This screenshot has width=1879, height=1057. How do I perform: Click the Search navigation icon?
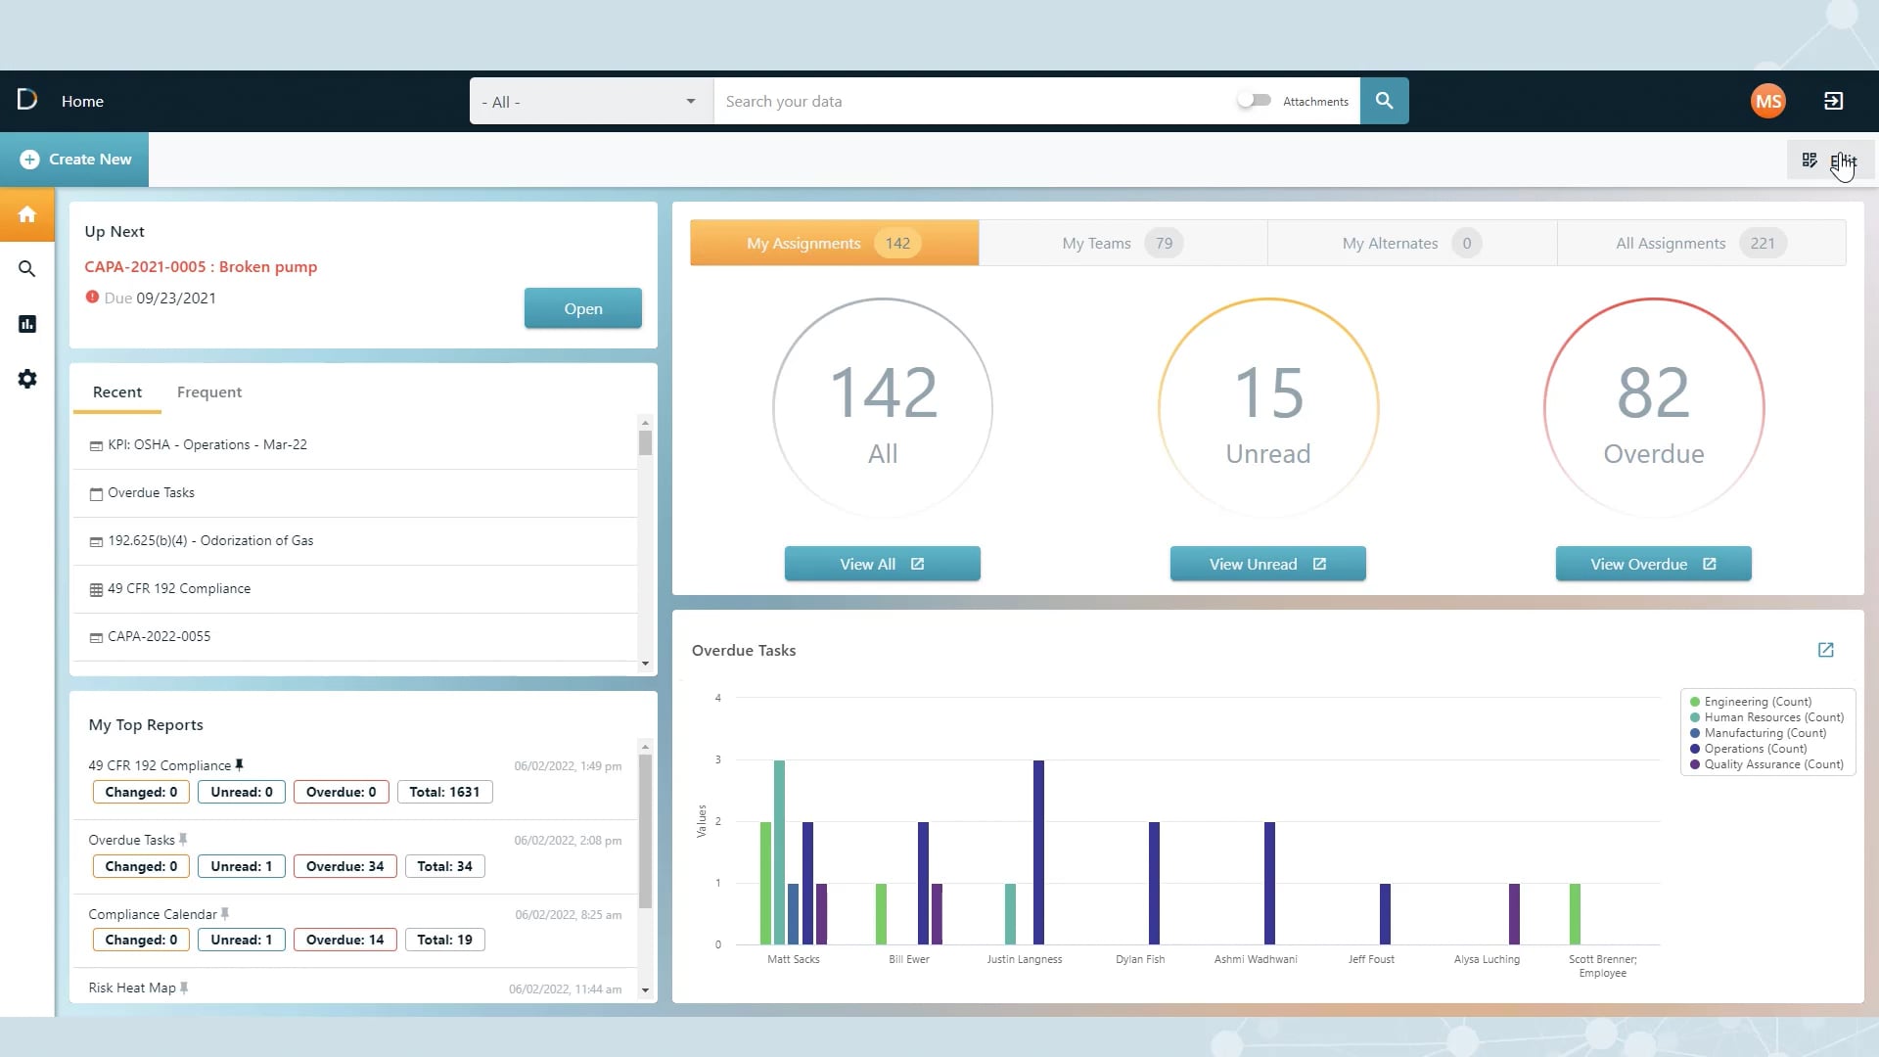click(27, 268)
